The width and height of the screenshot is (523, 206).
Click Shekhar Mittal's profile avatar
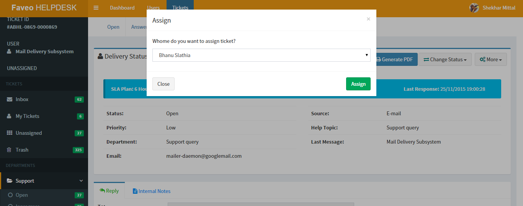(474, 8)
